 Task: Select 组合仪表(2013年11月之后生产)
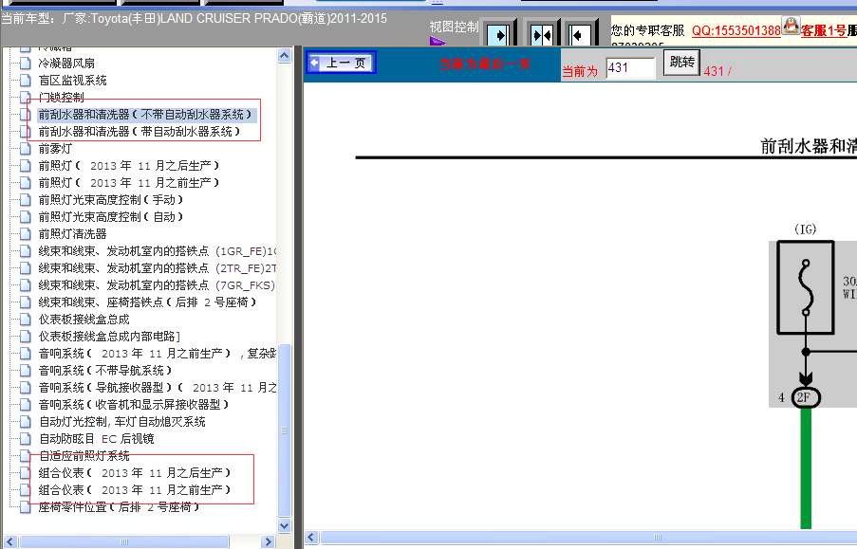135,473
